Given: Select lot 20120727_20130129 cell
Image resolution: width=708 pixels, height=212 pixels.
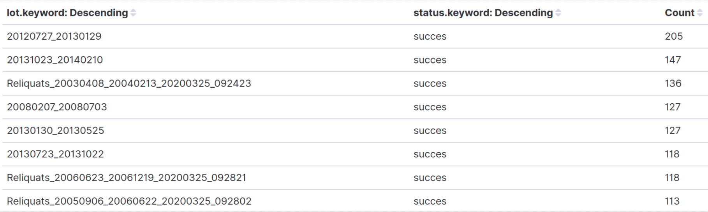Looking at the screenshot, I should click(54, 36).
